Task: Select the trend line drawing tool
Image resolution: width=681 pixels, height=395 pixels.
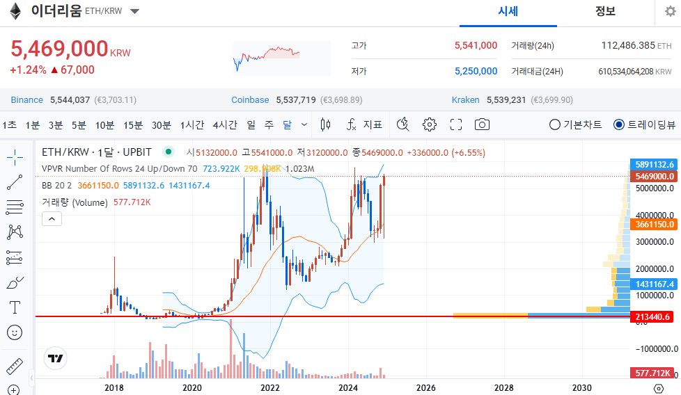Action: [15, 182]
